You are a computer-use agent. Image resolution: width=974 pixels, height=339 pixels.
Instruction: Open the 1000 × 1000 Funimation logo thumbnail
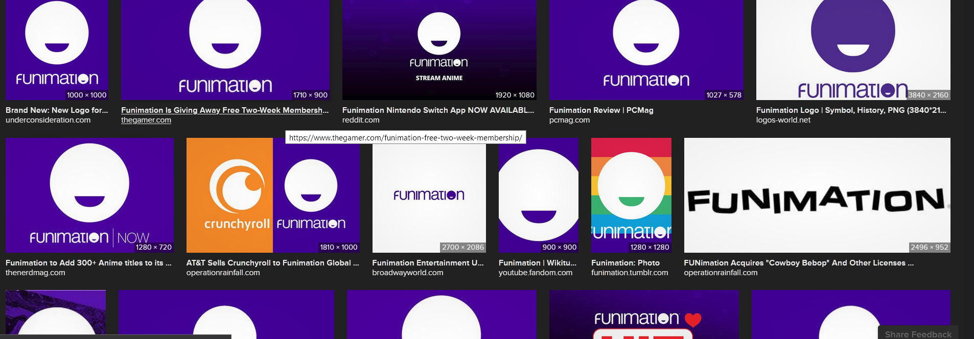click(57, 50)
